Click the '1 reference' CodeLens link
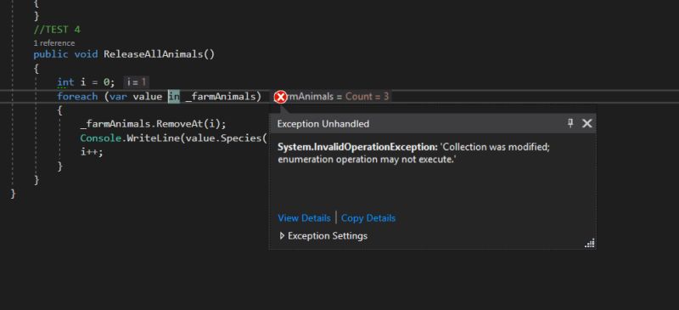Viewport: 679px width, 310px height. [x=54, y=43]
